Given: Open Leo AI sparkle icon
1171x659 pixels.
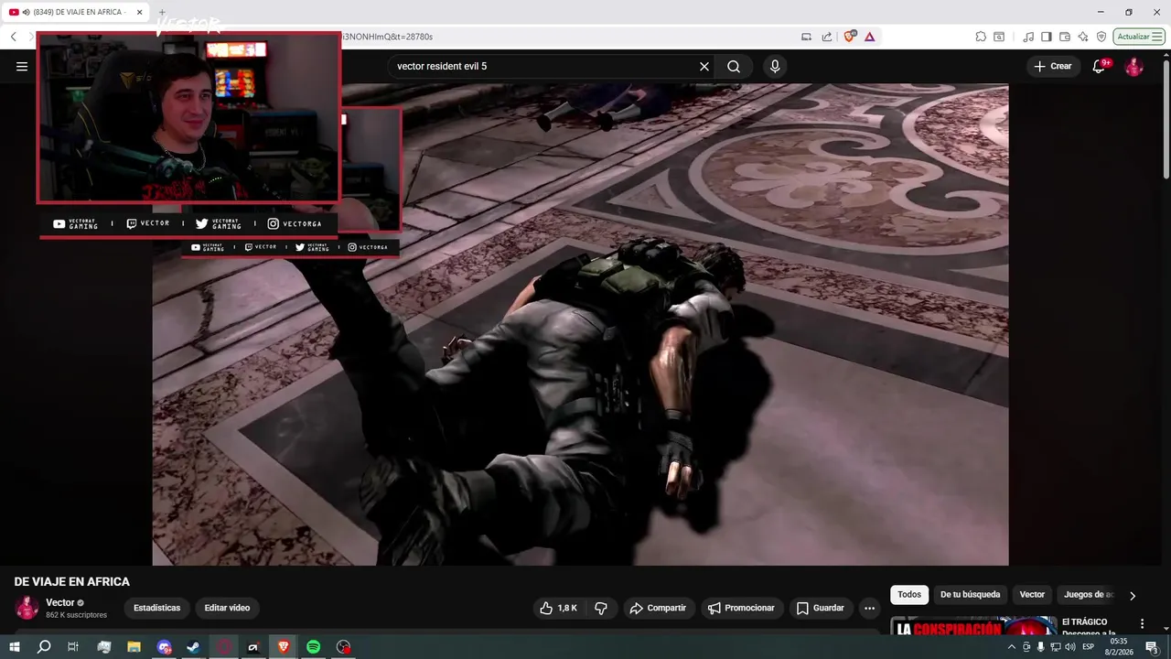Looking at the screenshot, I should (x=1083, y=37).
